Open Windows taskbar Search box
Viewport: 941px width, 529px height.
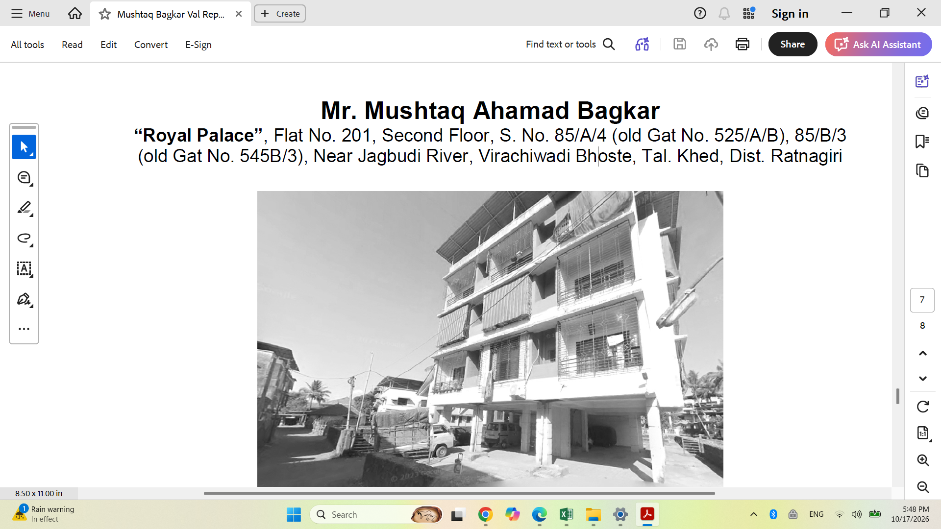tap(376, 515)
